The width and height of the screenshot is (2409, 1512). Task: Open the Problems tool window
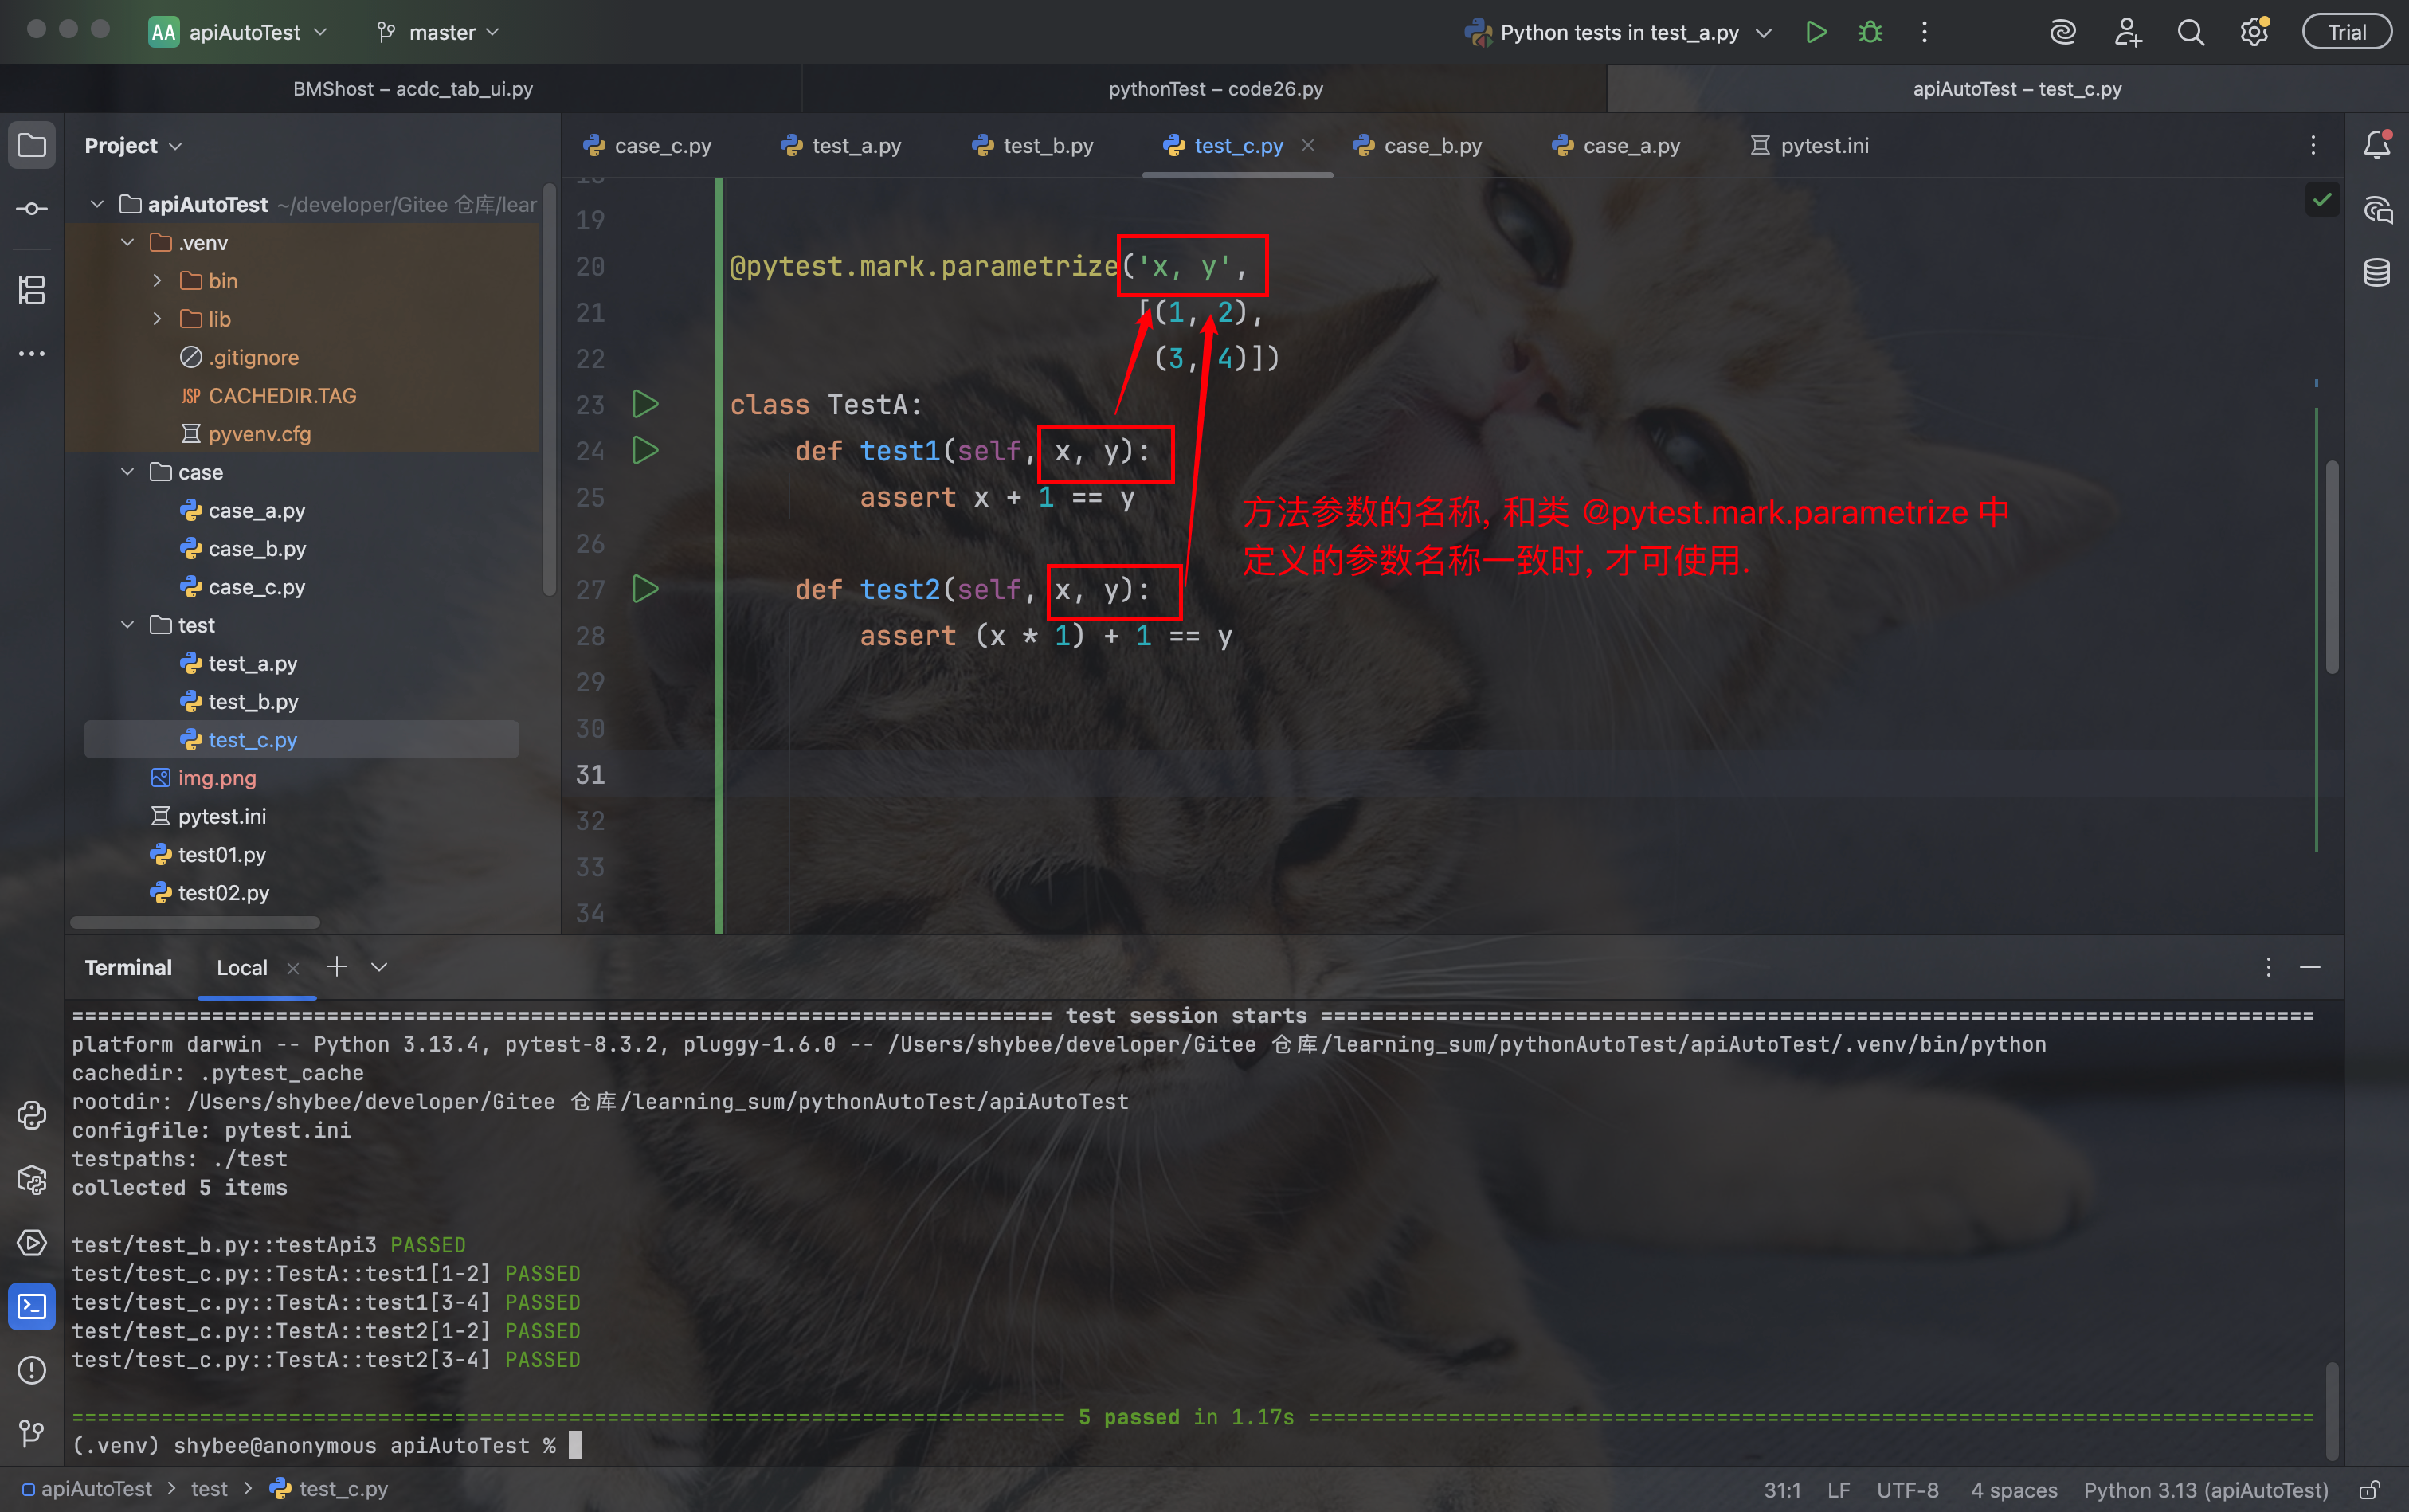click(32, 1370)
